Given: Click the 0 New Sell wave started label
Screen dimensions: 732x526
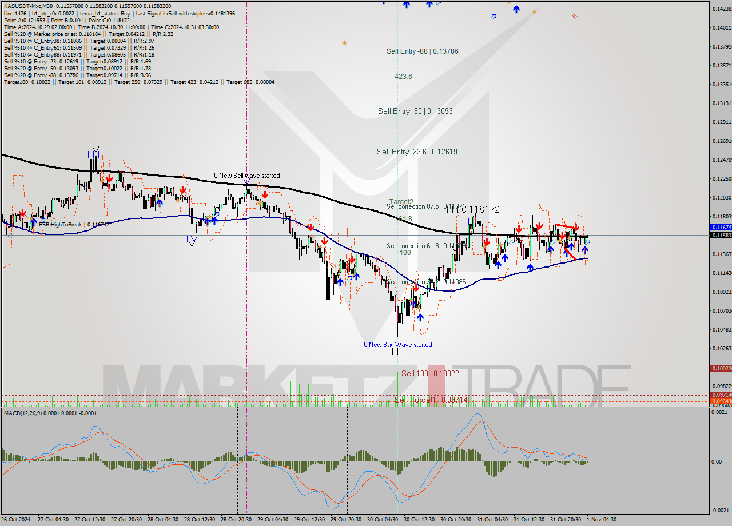Looking at the screenshot, I should 247,176.
